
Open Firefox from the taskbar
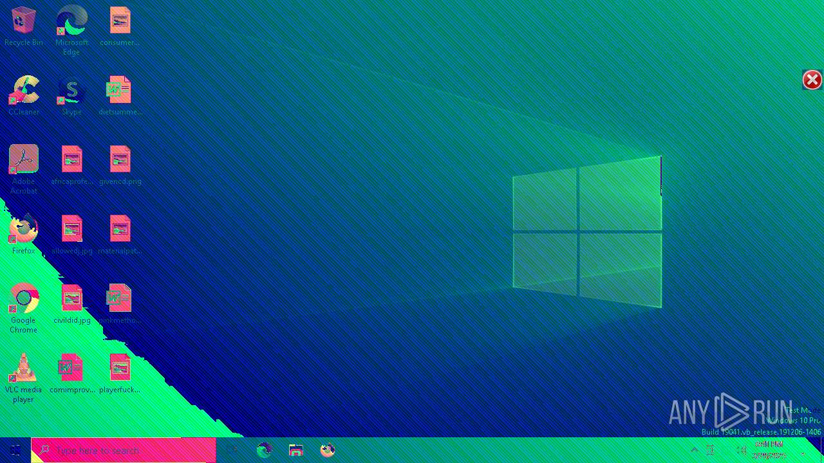tap(328, 450)
